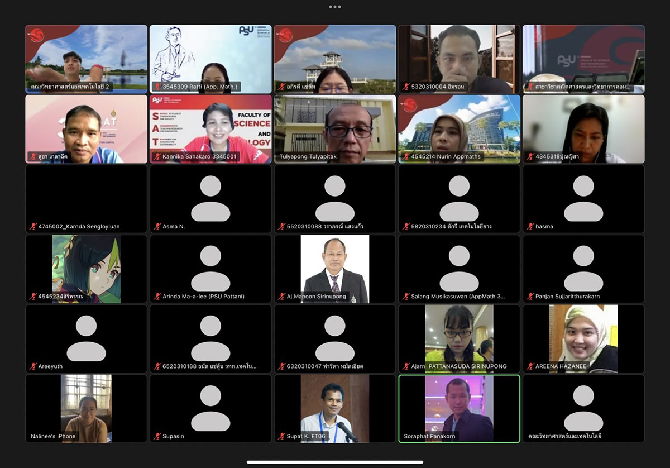Click muted microphone icon beside Areeyuth
This screenshot has height=468, width=670.
pyautogui.click(x=33, y=366)
